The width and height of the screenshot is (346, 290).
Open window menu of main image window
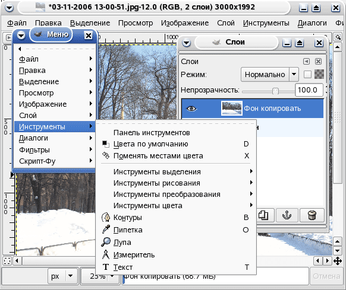tap(10, 8)
